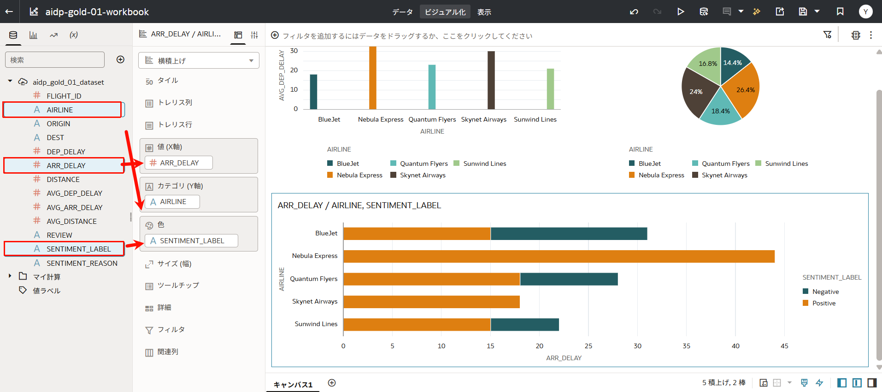Viewport: 882px width, 392px height.
Task: Toggle canvas layout icon in status bar
Action: [x=764, y=383]
